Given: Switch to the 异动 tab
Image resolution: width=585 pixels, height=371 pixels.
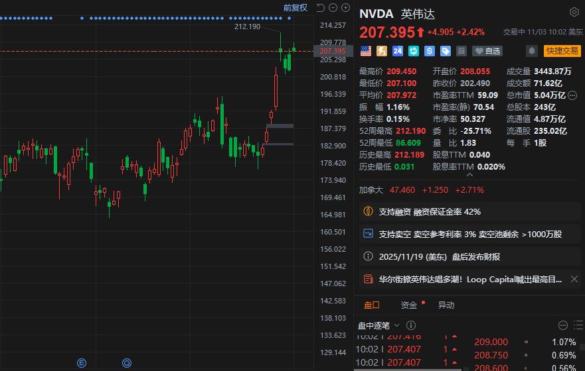Looking at the screenshot, I should 446,305.
